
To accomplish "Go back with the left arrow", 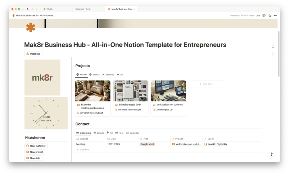I will coord(28,9).
